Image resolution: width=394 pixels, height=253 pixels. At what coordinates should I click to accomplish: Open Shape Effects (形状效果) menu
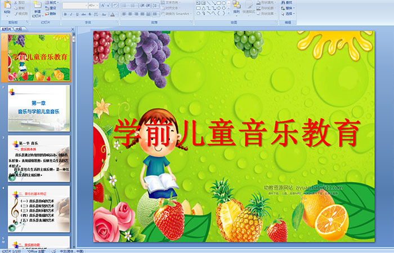click(x=266, y=14)
